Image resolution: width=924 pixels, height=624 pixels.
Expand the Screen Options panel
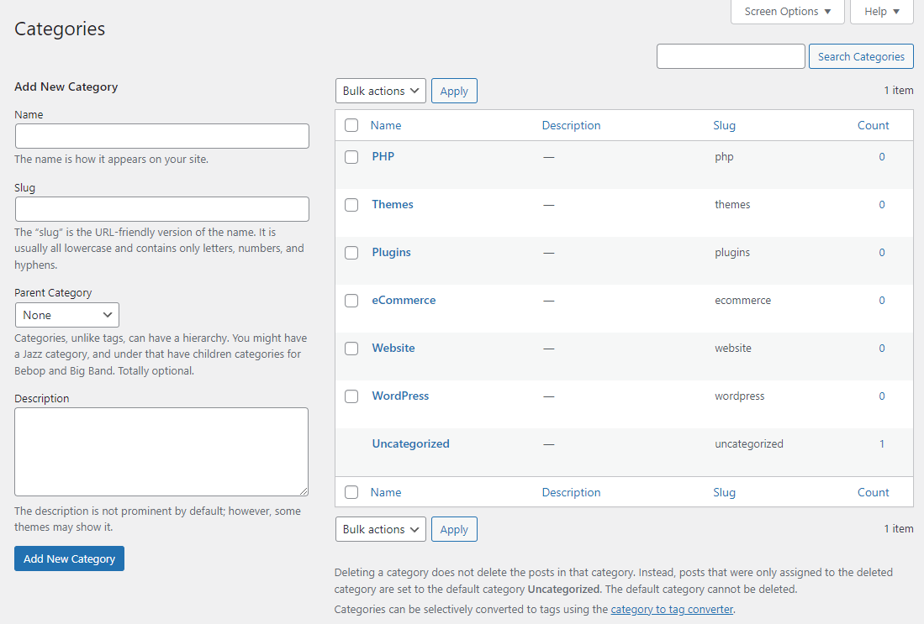pyautogui.click(x=787, y=12)
